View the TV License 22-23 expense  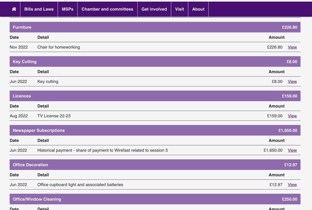[x=292, y=116]
